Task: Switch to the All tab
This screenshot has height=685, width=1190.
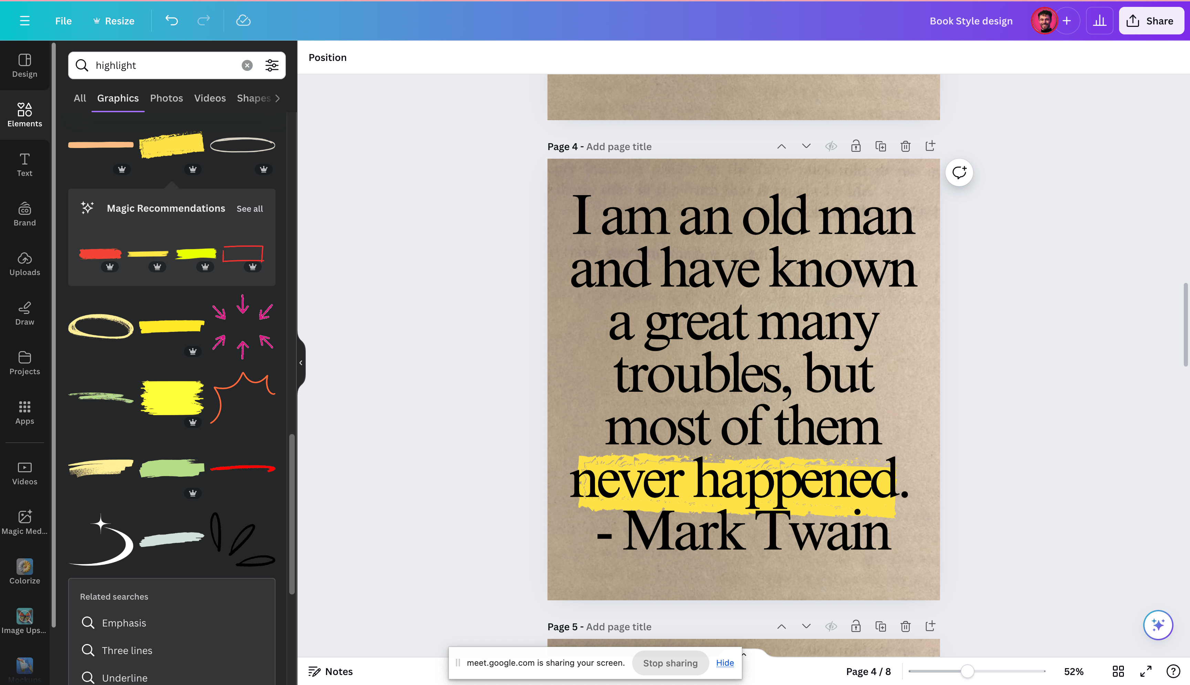Action: 80,98
